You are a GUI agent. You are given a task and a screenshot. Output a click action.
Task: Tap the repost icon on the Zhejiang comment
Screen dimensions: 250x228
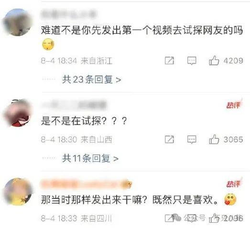click(x=169, y=61)
